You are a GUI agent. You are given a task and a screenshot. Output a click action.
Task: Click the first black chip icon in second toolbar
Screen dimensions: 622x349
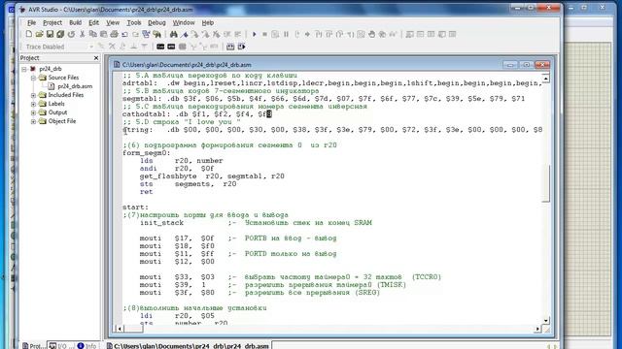pos(160,47)
